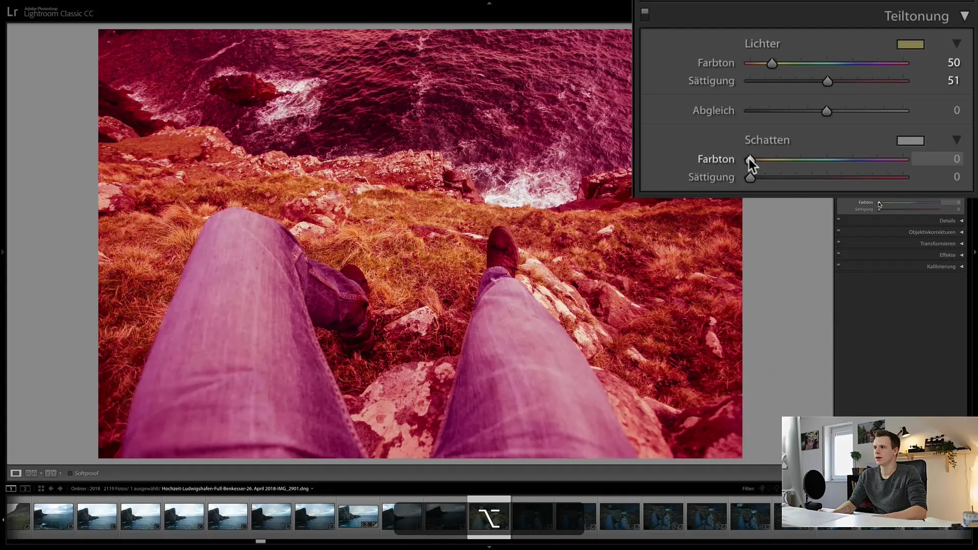Click Lichter Farbton value 50
Screen dimensions: 978x550
[x=954, y=63]
